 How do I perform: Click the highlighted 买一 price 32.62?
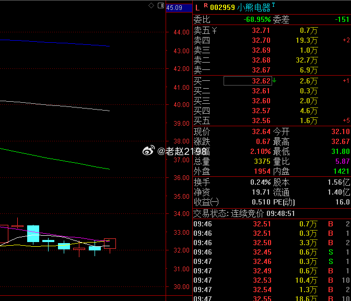(248, 81)
